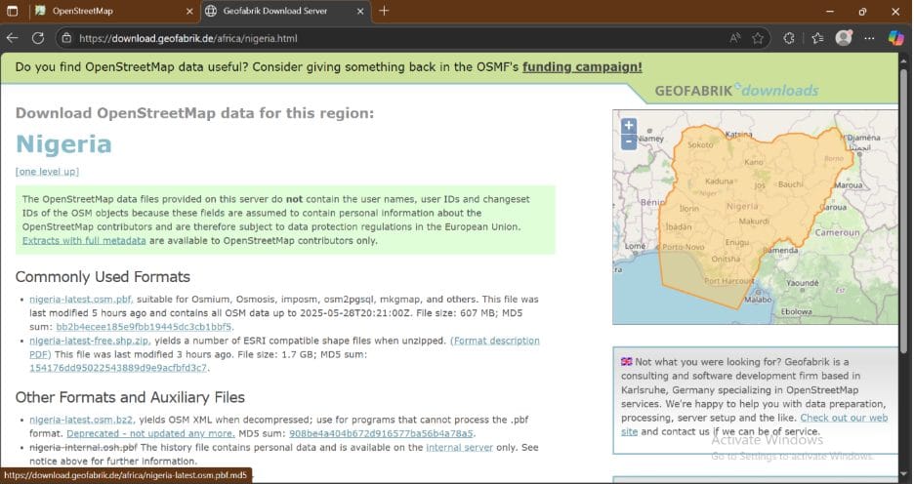
Task: Open the browser profile avatar
Action: (x=844, y=38)
